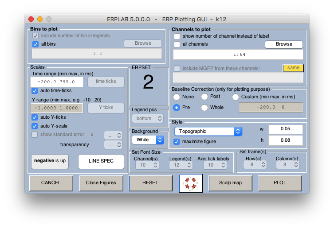Click Browse in Bins to plot
334x229 pixels.
pos(143,43)
